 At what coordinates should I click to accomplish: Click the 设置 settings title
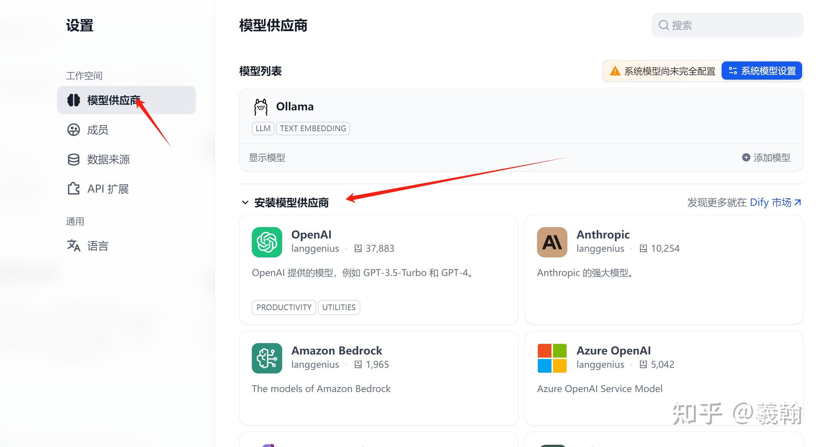click(x=80, y=26)
